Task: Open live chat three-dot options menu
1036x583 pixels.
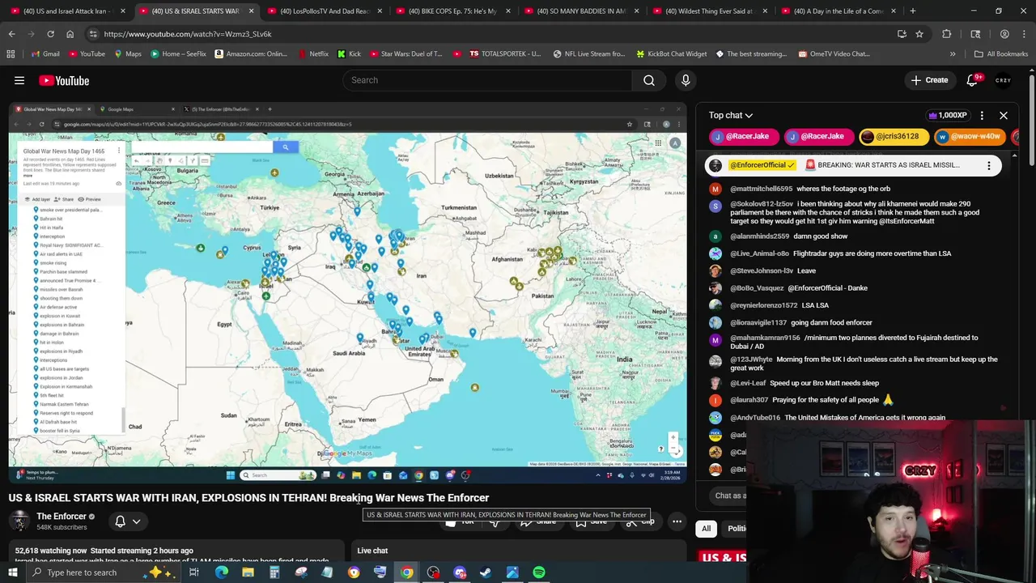Action: pos(982,115)
